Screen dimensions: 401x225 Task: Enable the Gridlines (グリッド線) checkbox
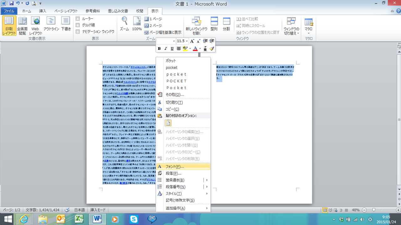click(78, 25)
